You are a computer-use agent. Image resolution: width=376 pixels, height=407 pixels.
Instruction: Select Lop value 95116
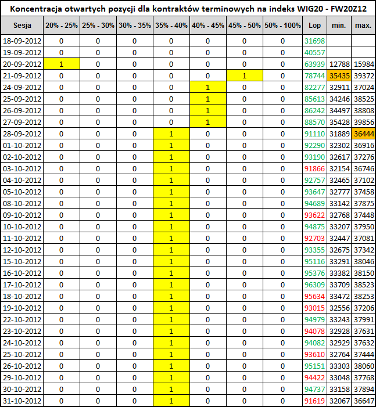(x=314, y=261)
